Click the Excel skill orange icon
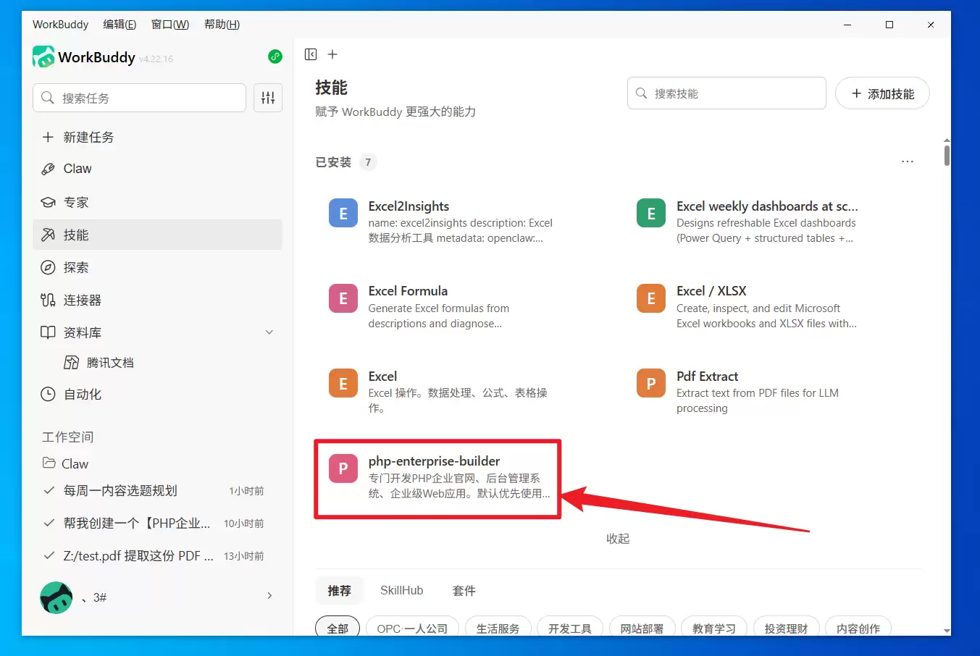The width and height of the screenshot is (980, 656). (x=343, y=383)
